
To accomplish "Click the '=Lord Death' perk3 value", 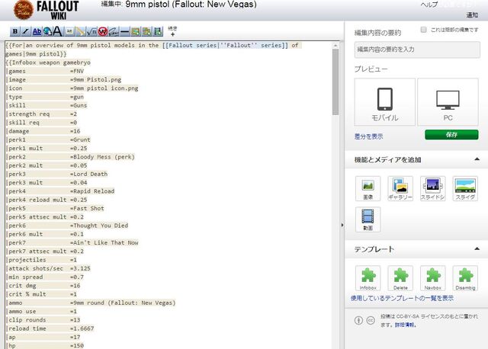I will tap(88, 174).
